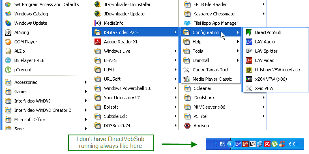
Task: Click the 6:04 system clock
Action: tap(293, 144)
